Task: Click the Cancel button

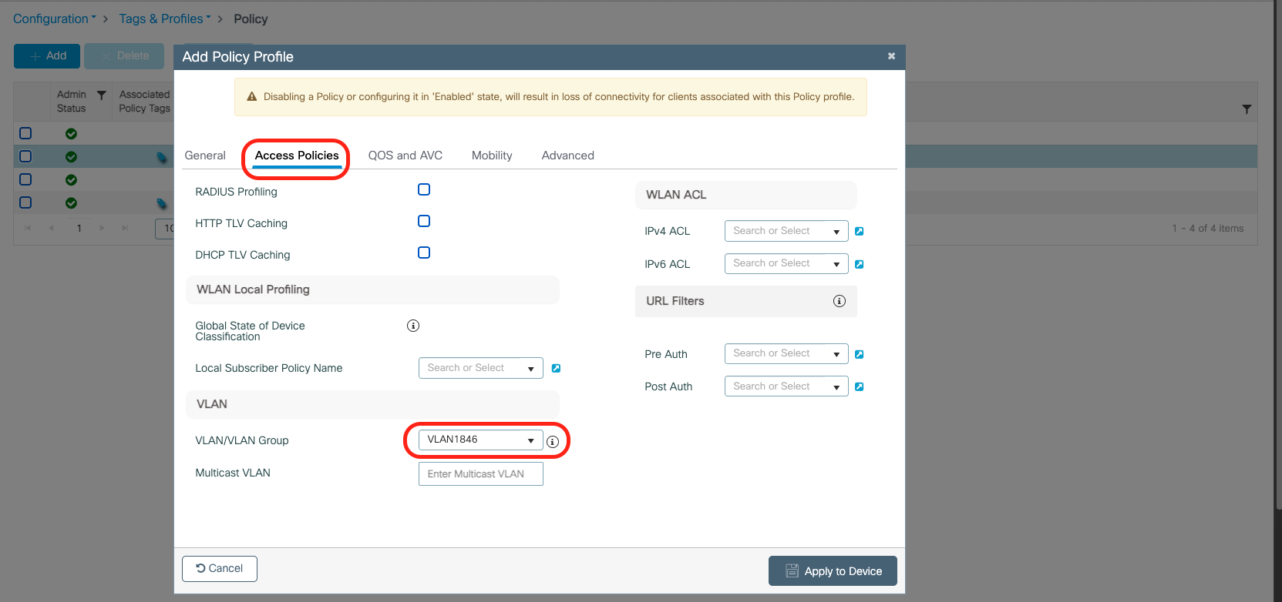Action: click(220, 569)
